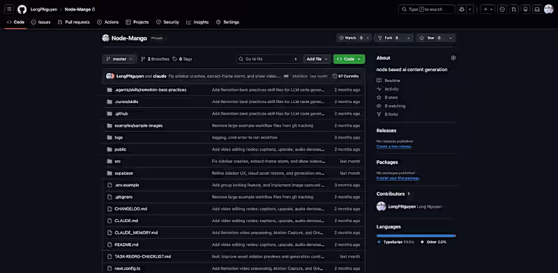Expand the Fork dropdown arrow
Image resolution: width=558 pixels, height=273 pixels.
point(409,38)
